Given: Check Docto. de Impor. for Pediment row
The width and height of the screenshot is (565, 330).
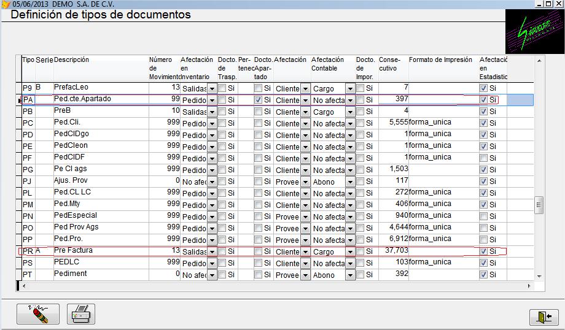Looking at the screenshot, I should (360, 275).
